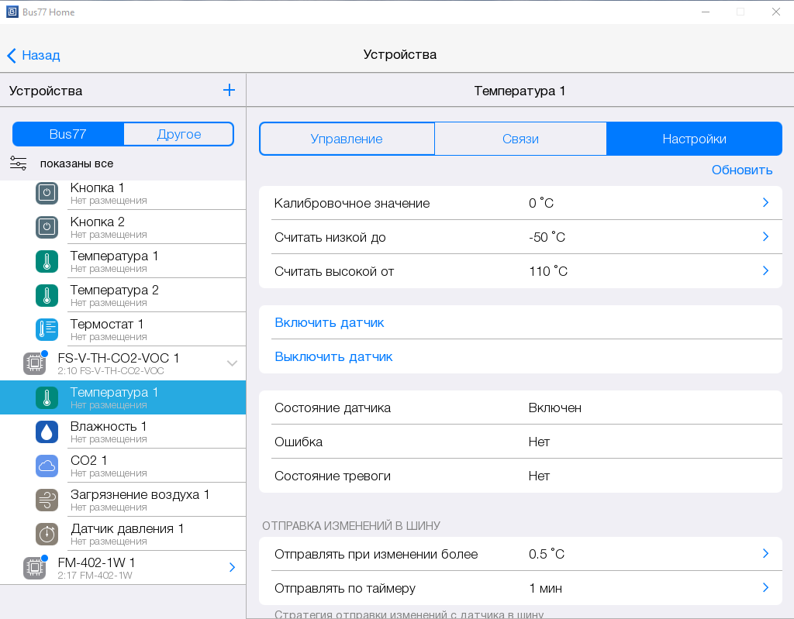Open Калибровочное значение setting chevron

click(x=765, y=203)
